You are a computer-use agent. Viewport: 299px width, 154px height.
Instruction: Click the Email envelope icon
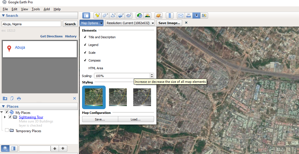click(x=181, y=16)
